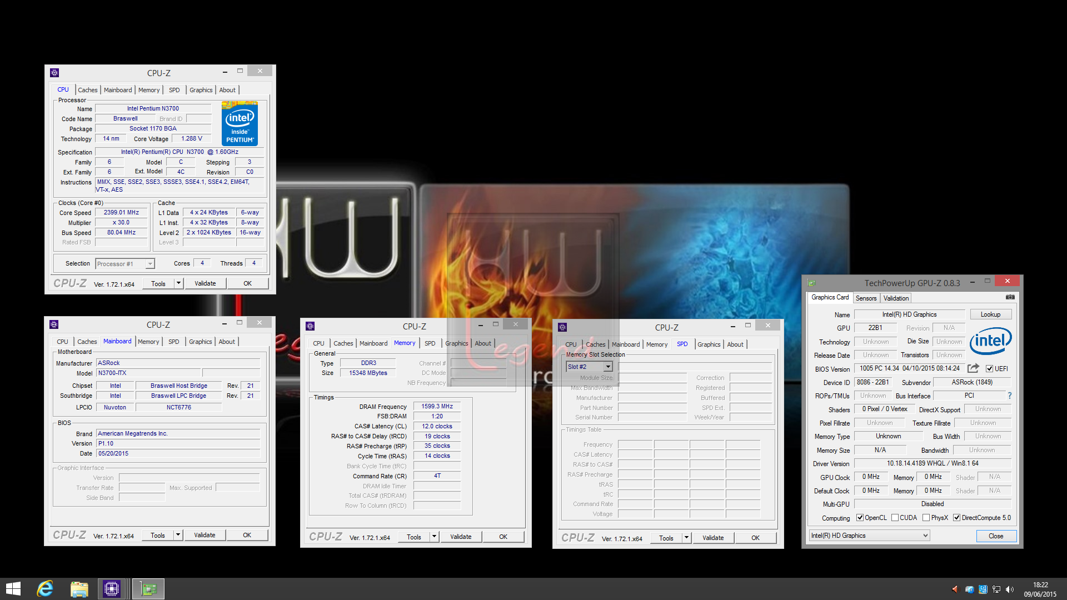The image size is (1067, 600).
Task: Click Tools button in Memory CPU-Z window
Action: pyautogui.click(x=414, y=537)
